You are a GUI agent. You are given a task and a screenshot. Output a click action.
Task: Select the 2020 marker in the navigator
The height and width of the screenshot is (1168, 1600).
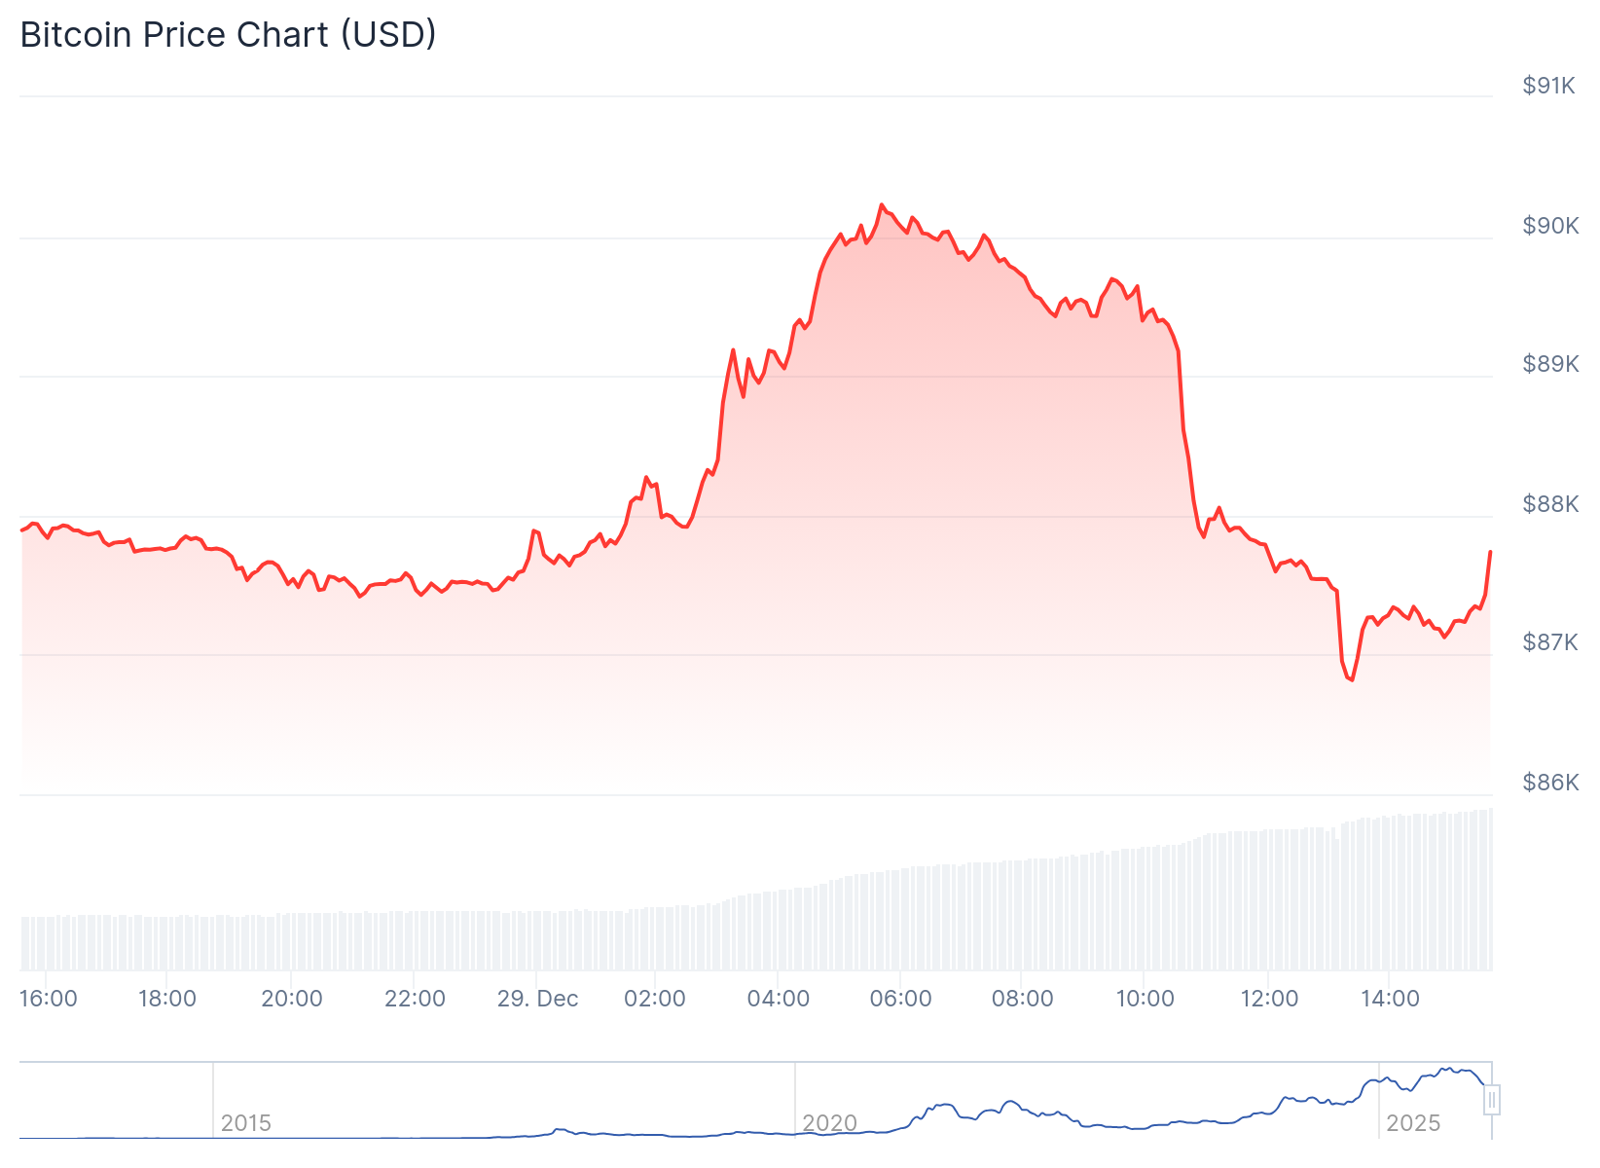[829, 1123]
